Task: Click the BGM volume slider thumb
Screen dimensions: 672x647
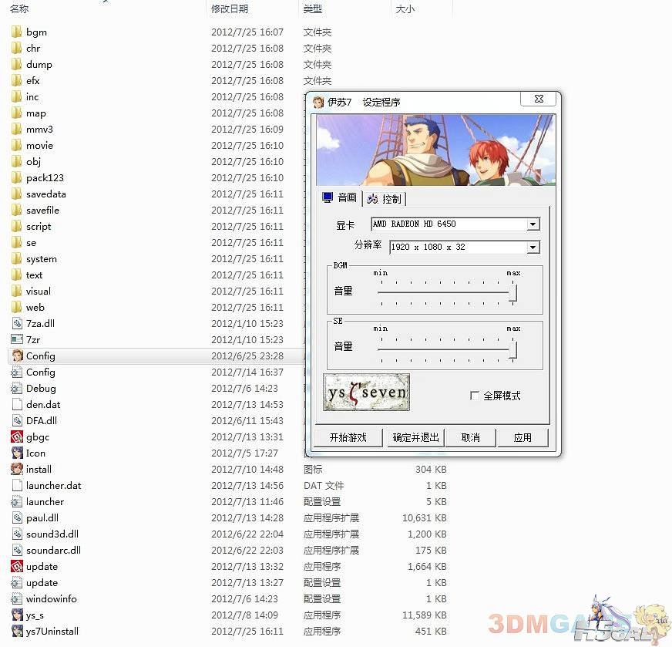Action: click(512, 293)
